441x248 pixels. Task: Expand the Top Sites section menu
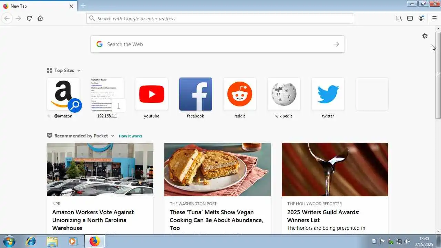[x=79, y=71]
